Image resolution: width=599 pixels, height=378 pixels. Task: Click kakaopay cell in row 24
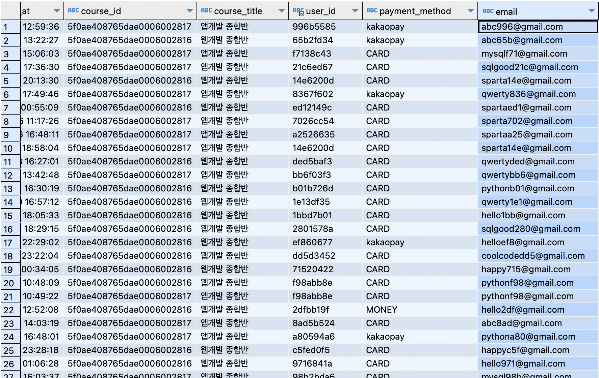pyautogui.click(x=420, y=337)
